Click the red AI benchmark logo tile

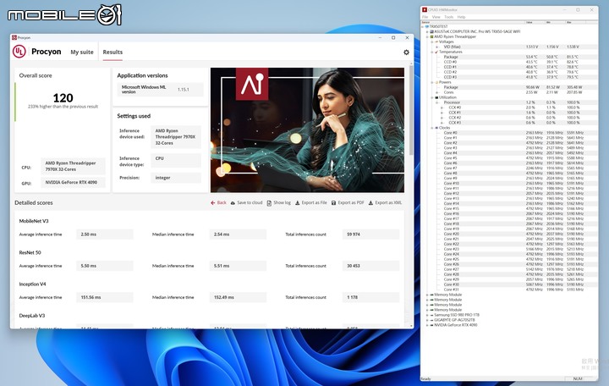pos(252,84)
